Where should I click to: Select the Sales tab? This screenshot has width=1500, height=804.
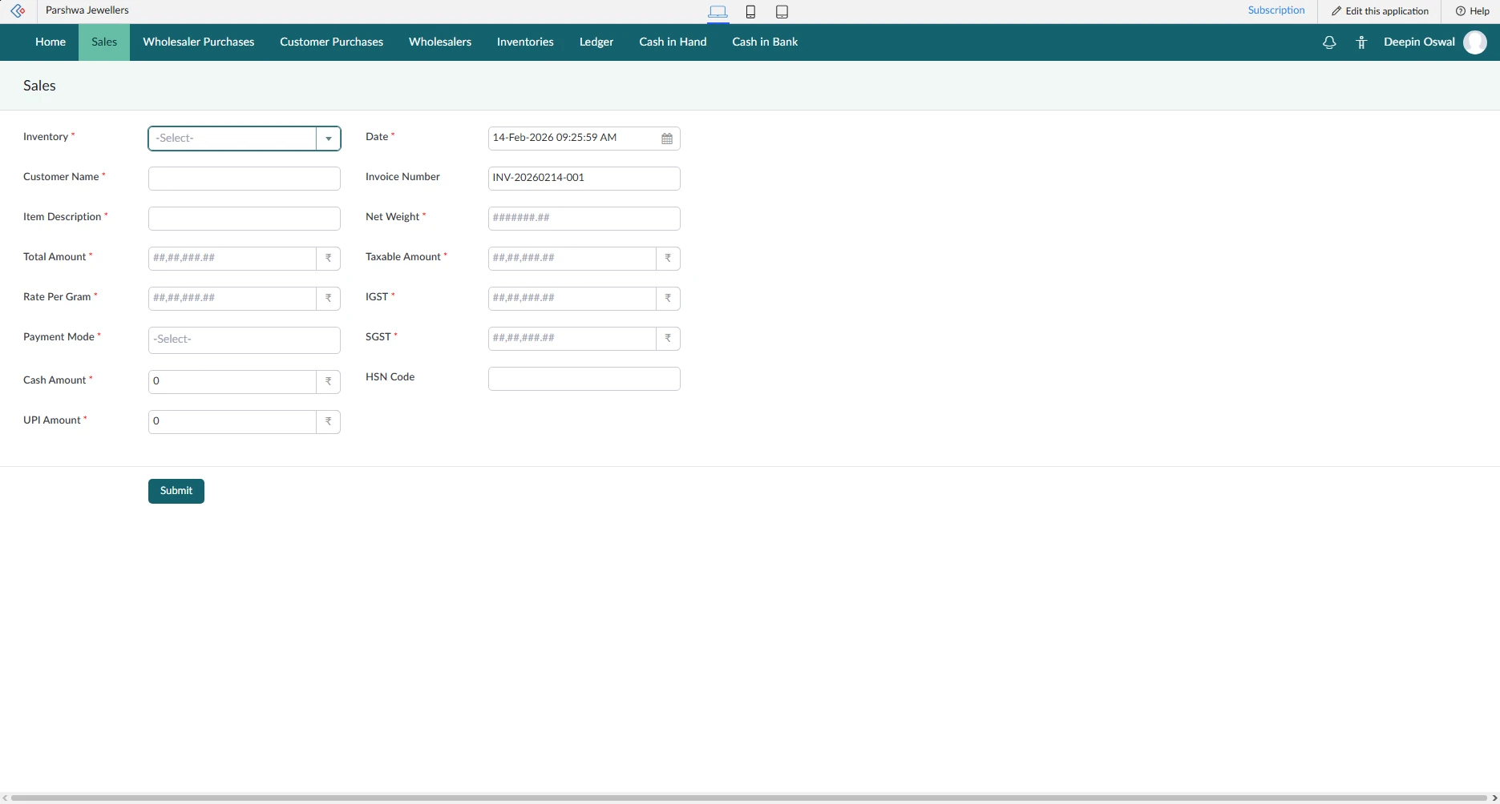click(x=104, y=42)
